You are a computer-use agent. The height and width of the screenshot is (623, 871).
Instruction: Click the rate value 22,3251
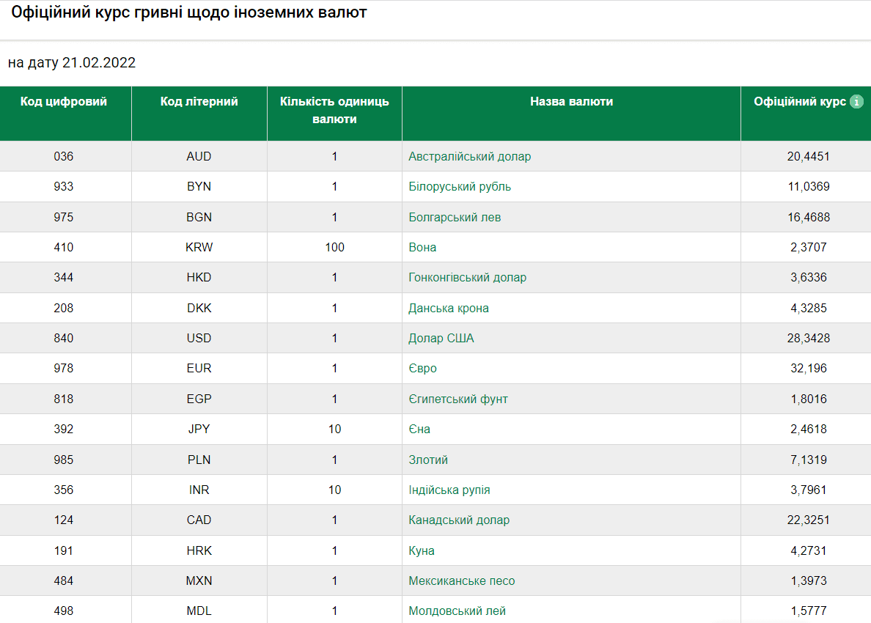tap(808, 520)
